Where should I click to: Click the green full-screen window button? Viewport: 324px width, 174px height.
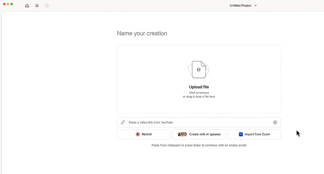click(12, 4)
